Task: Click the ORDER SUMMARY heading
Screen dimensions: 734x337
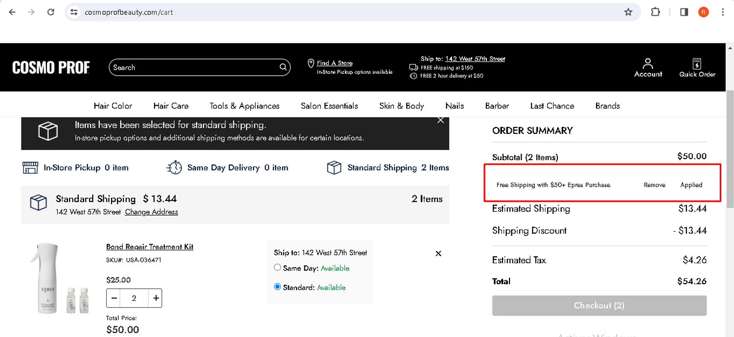Action: [532, 130]
